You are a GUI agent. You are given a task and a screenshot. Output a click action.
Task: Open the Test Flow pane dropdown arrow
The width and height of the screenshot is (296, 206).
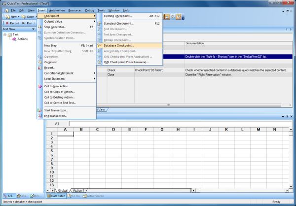click(x=33, y=29)
